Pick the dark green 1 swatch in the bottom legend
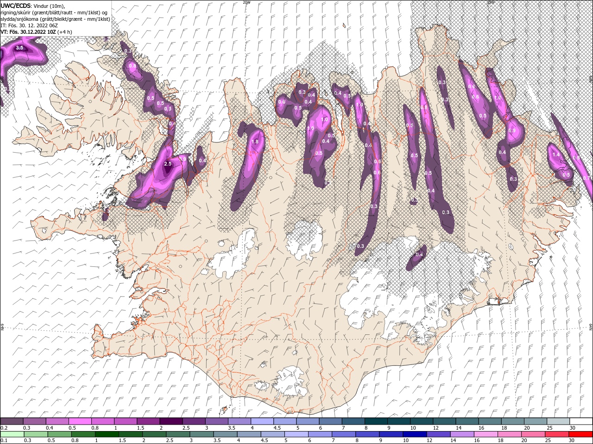The height and width of the screenshot is (444, 593). (107, 434)
